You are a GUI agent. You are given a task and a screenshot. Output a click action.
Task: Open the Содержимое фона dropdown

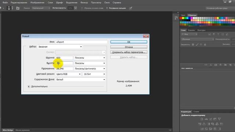pos(80,80)
